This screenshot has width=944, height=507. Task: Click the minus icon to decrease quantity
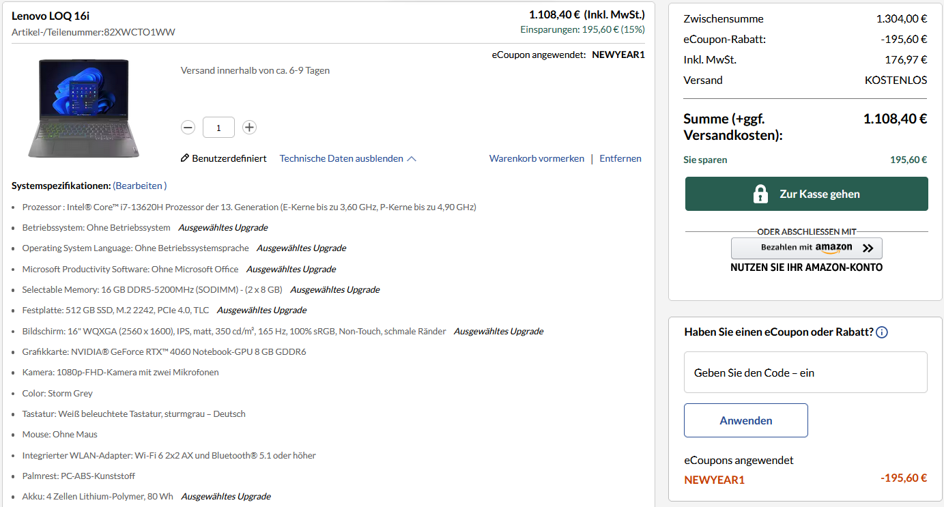pyautogui.click(x=188, y=127)
